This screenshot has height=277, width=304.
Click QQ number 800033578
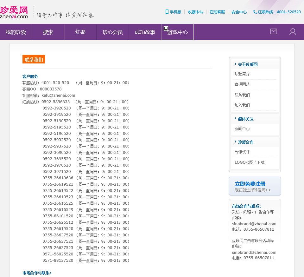point(51,89)
